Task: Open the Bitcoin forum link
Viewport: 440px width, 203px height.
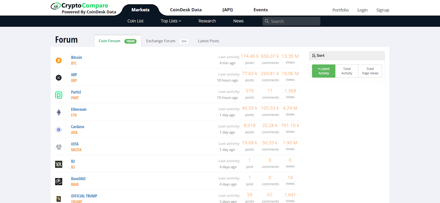Action: point(77,57)
